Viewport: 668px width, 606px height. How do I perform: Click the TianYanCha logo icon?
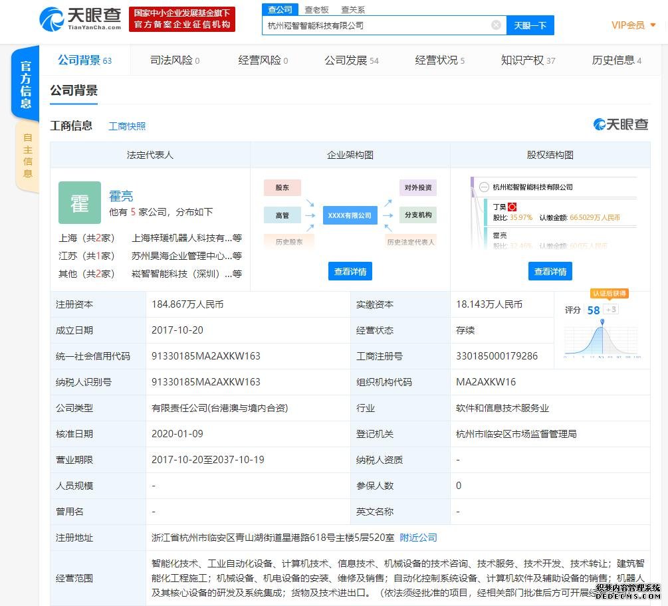click(52, 19)
